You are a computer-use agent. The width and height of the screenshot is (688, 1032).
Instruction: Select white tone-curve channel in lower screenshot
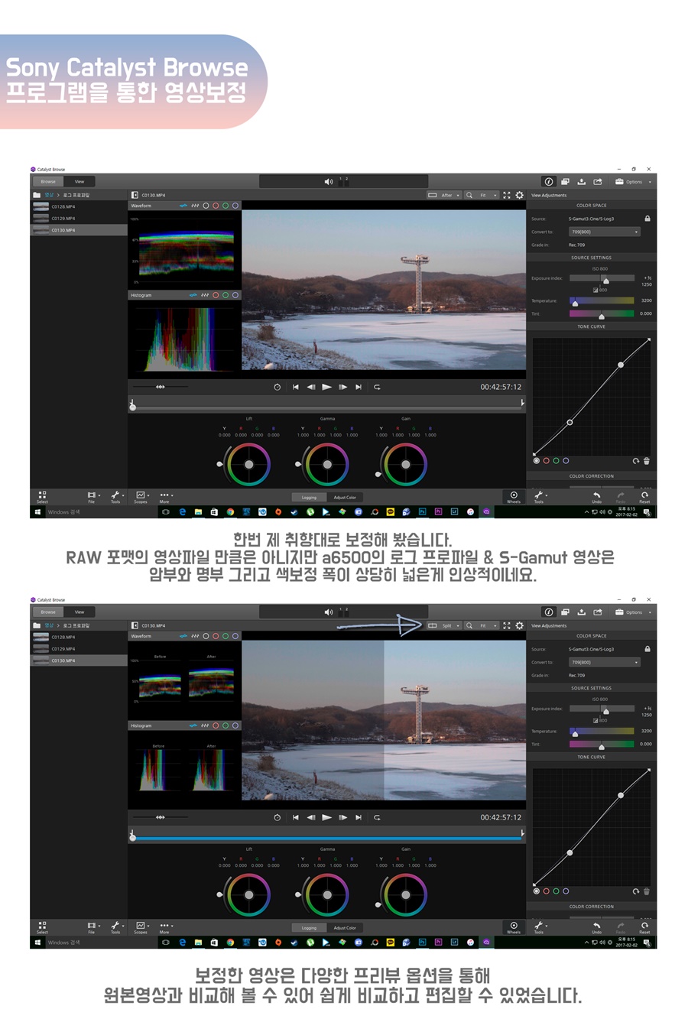[536, 891]
